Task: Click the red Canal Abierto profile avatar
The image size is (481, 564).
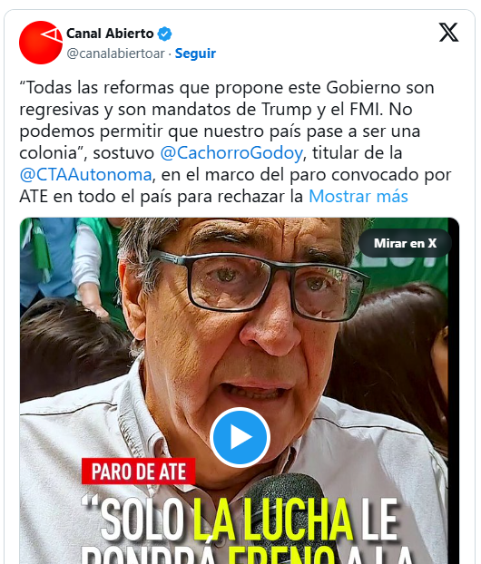Action: [x=41, y=43]
